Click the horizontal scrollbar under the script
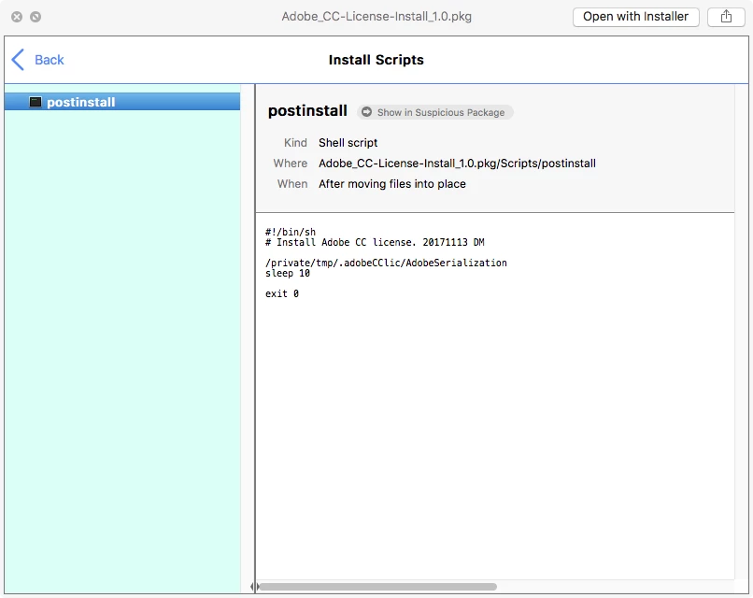Screen dimensions: 753x598 (378, 587)
